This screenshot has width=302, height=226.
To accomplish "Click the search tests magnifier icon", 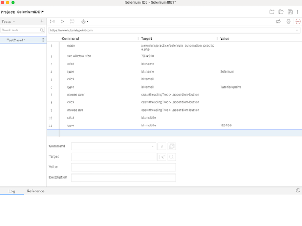I will click(42, 30).
